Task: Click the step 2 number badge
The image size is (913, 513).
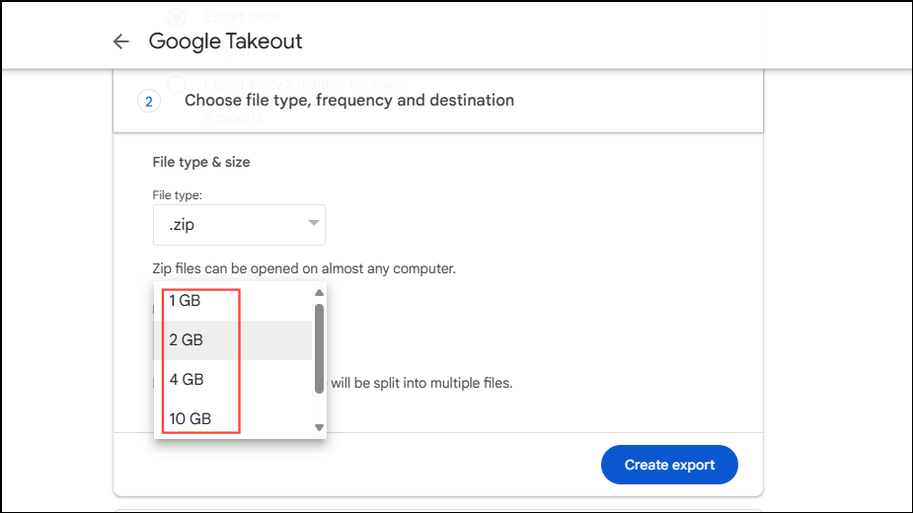Action: [x=148, y=101]
